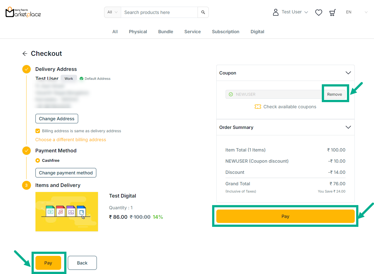
Task: Switch to the Subscription category tab
Action: point(226,32)
